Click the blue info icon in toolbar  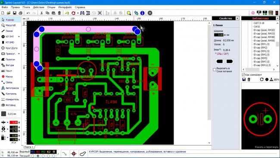[142, 13]
